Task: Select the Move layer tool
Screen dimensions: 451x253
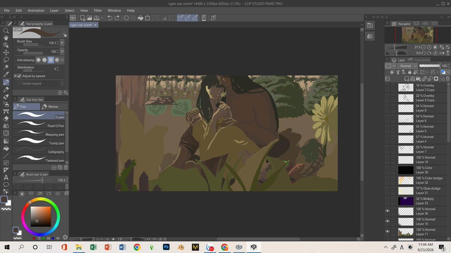Action: pyautogui.click(x=6, y=52)
